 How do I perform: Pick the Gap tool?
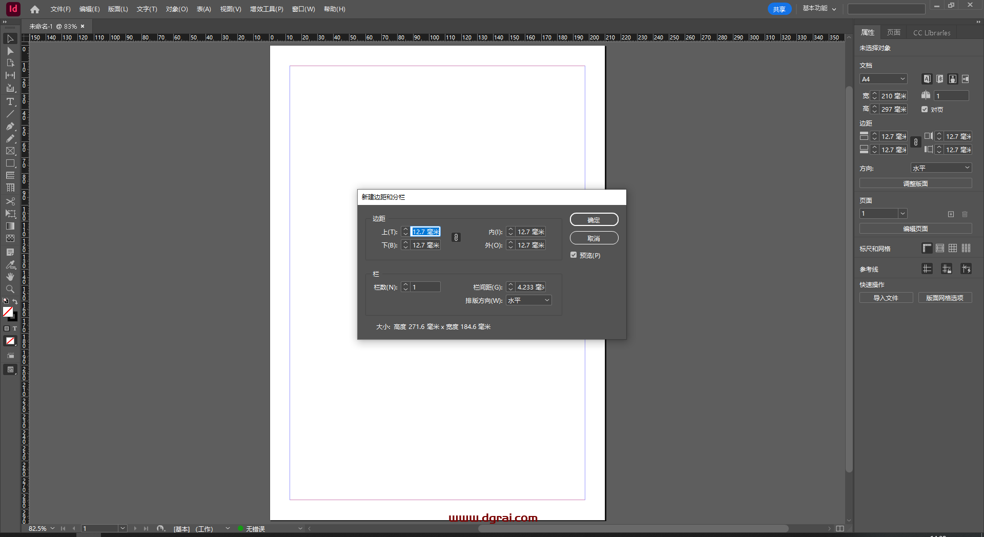[10, 75]
